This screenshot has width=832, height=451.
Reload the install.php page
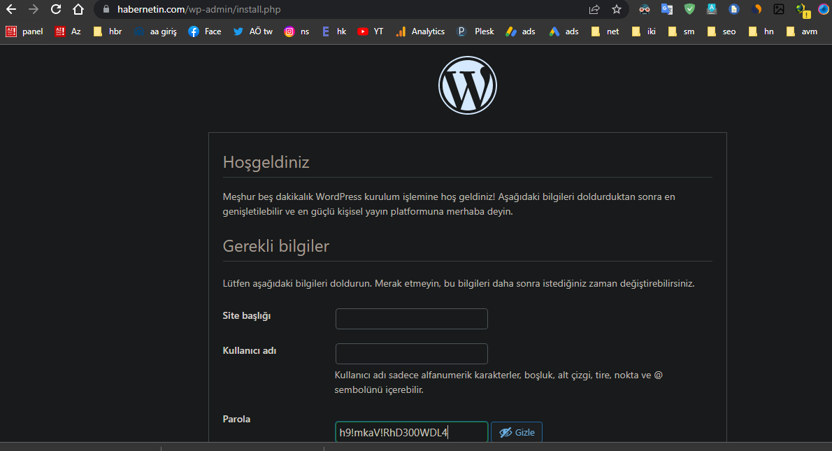[56, 10]
